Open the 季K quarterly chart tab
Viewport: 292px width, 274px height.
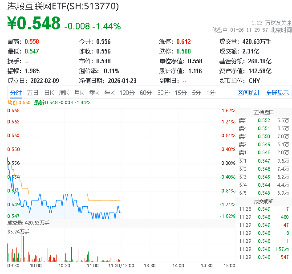[x=94, y=93]
